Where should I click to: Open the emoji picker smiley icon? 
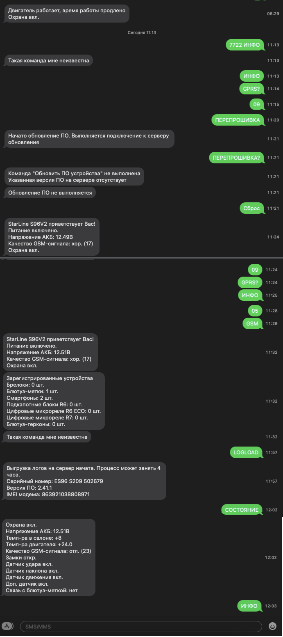coord(272,626)
